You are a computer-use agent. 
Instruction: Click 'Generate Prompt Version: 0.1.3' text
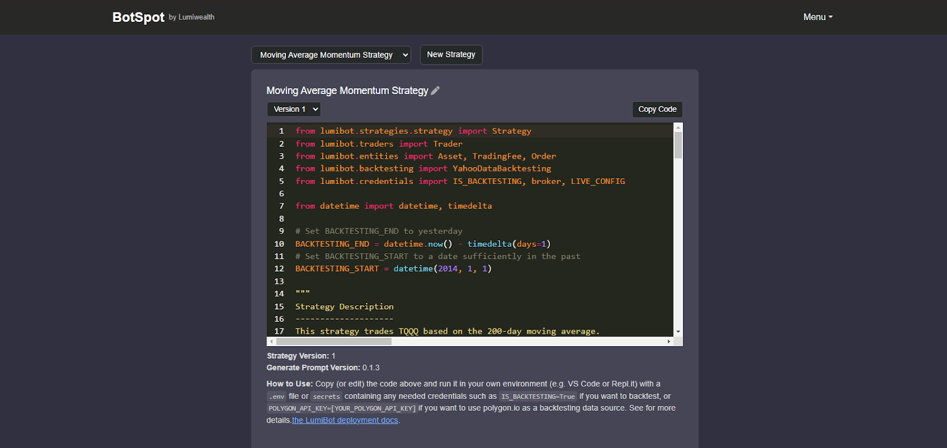tap(323, 368)
